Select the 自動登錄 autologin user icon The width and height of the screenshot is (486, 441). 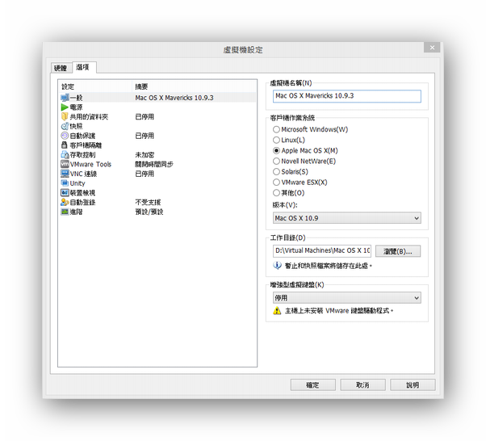(65, 202)
